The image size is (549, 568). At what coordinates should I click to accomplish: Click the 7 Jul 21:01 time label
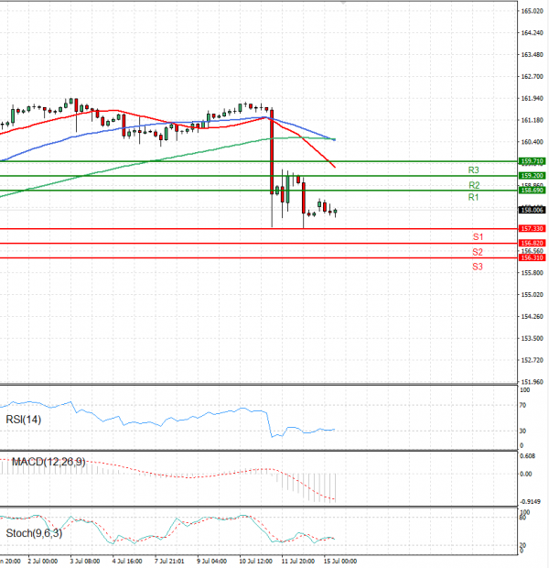(x=169, y=561)
